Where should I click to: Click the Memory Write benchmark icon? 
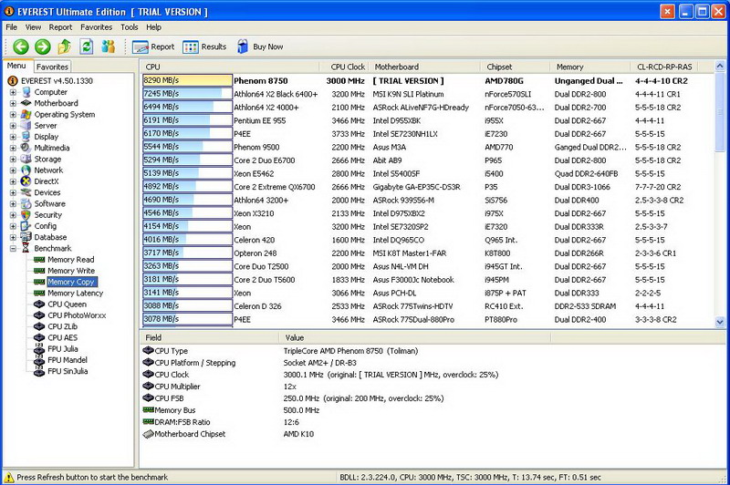click(x=39, y=271)
